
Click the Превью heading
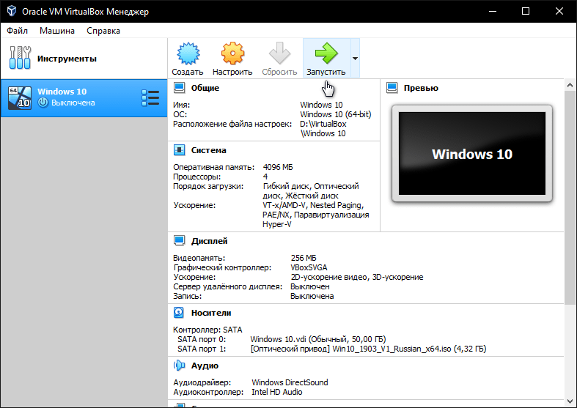click(421, 88)
